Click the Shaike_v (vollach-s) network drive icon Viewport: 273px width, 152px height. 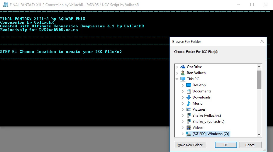coord(189,122)
